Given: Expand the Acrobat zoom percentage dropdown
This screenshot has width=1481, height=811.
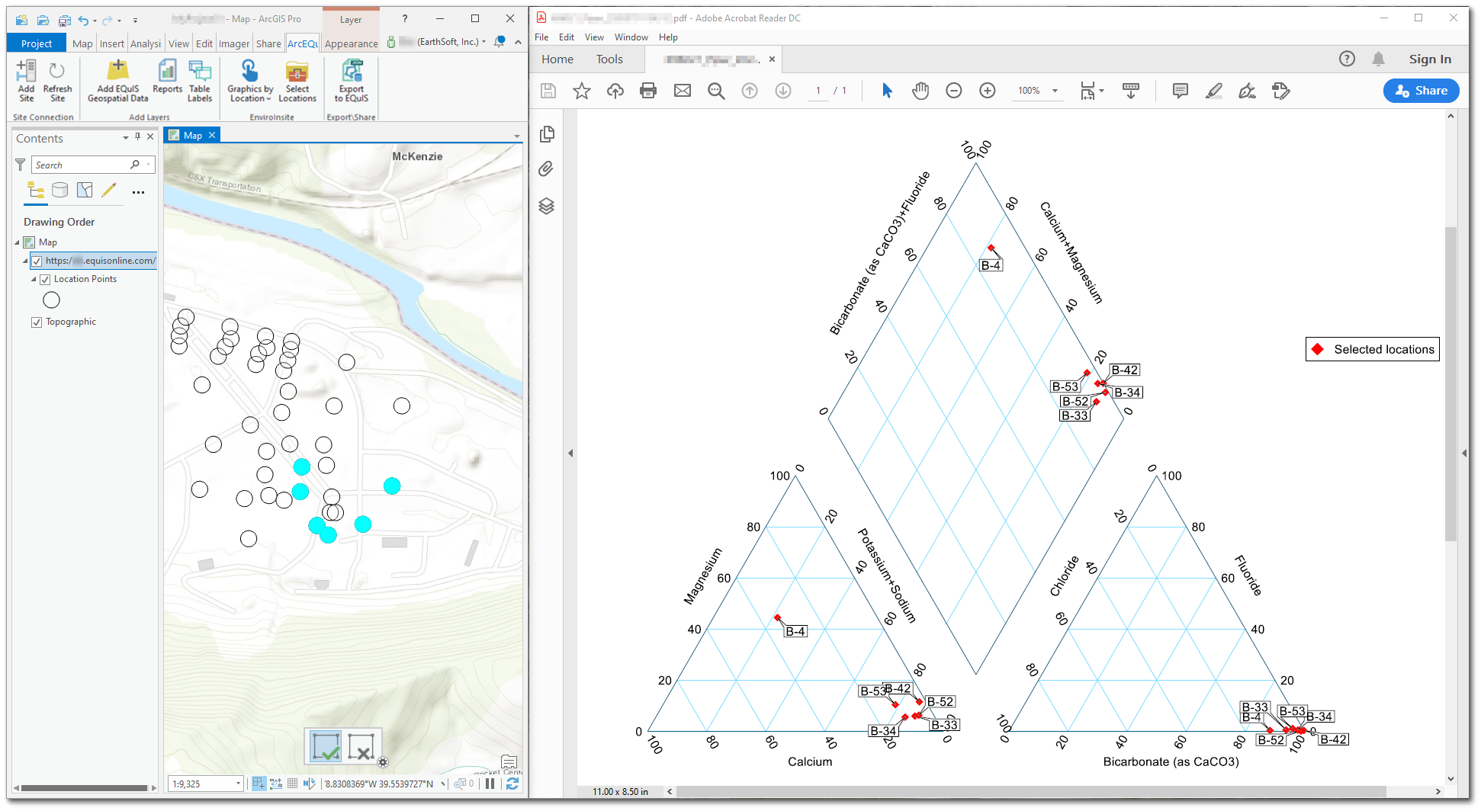Looking at the screenshot, I should click(x=1056, y=90).
